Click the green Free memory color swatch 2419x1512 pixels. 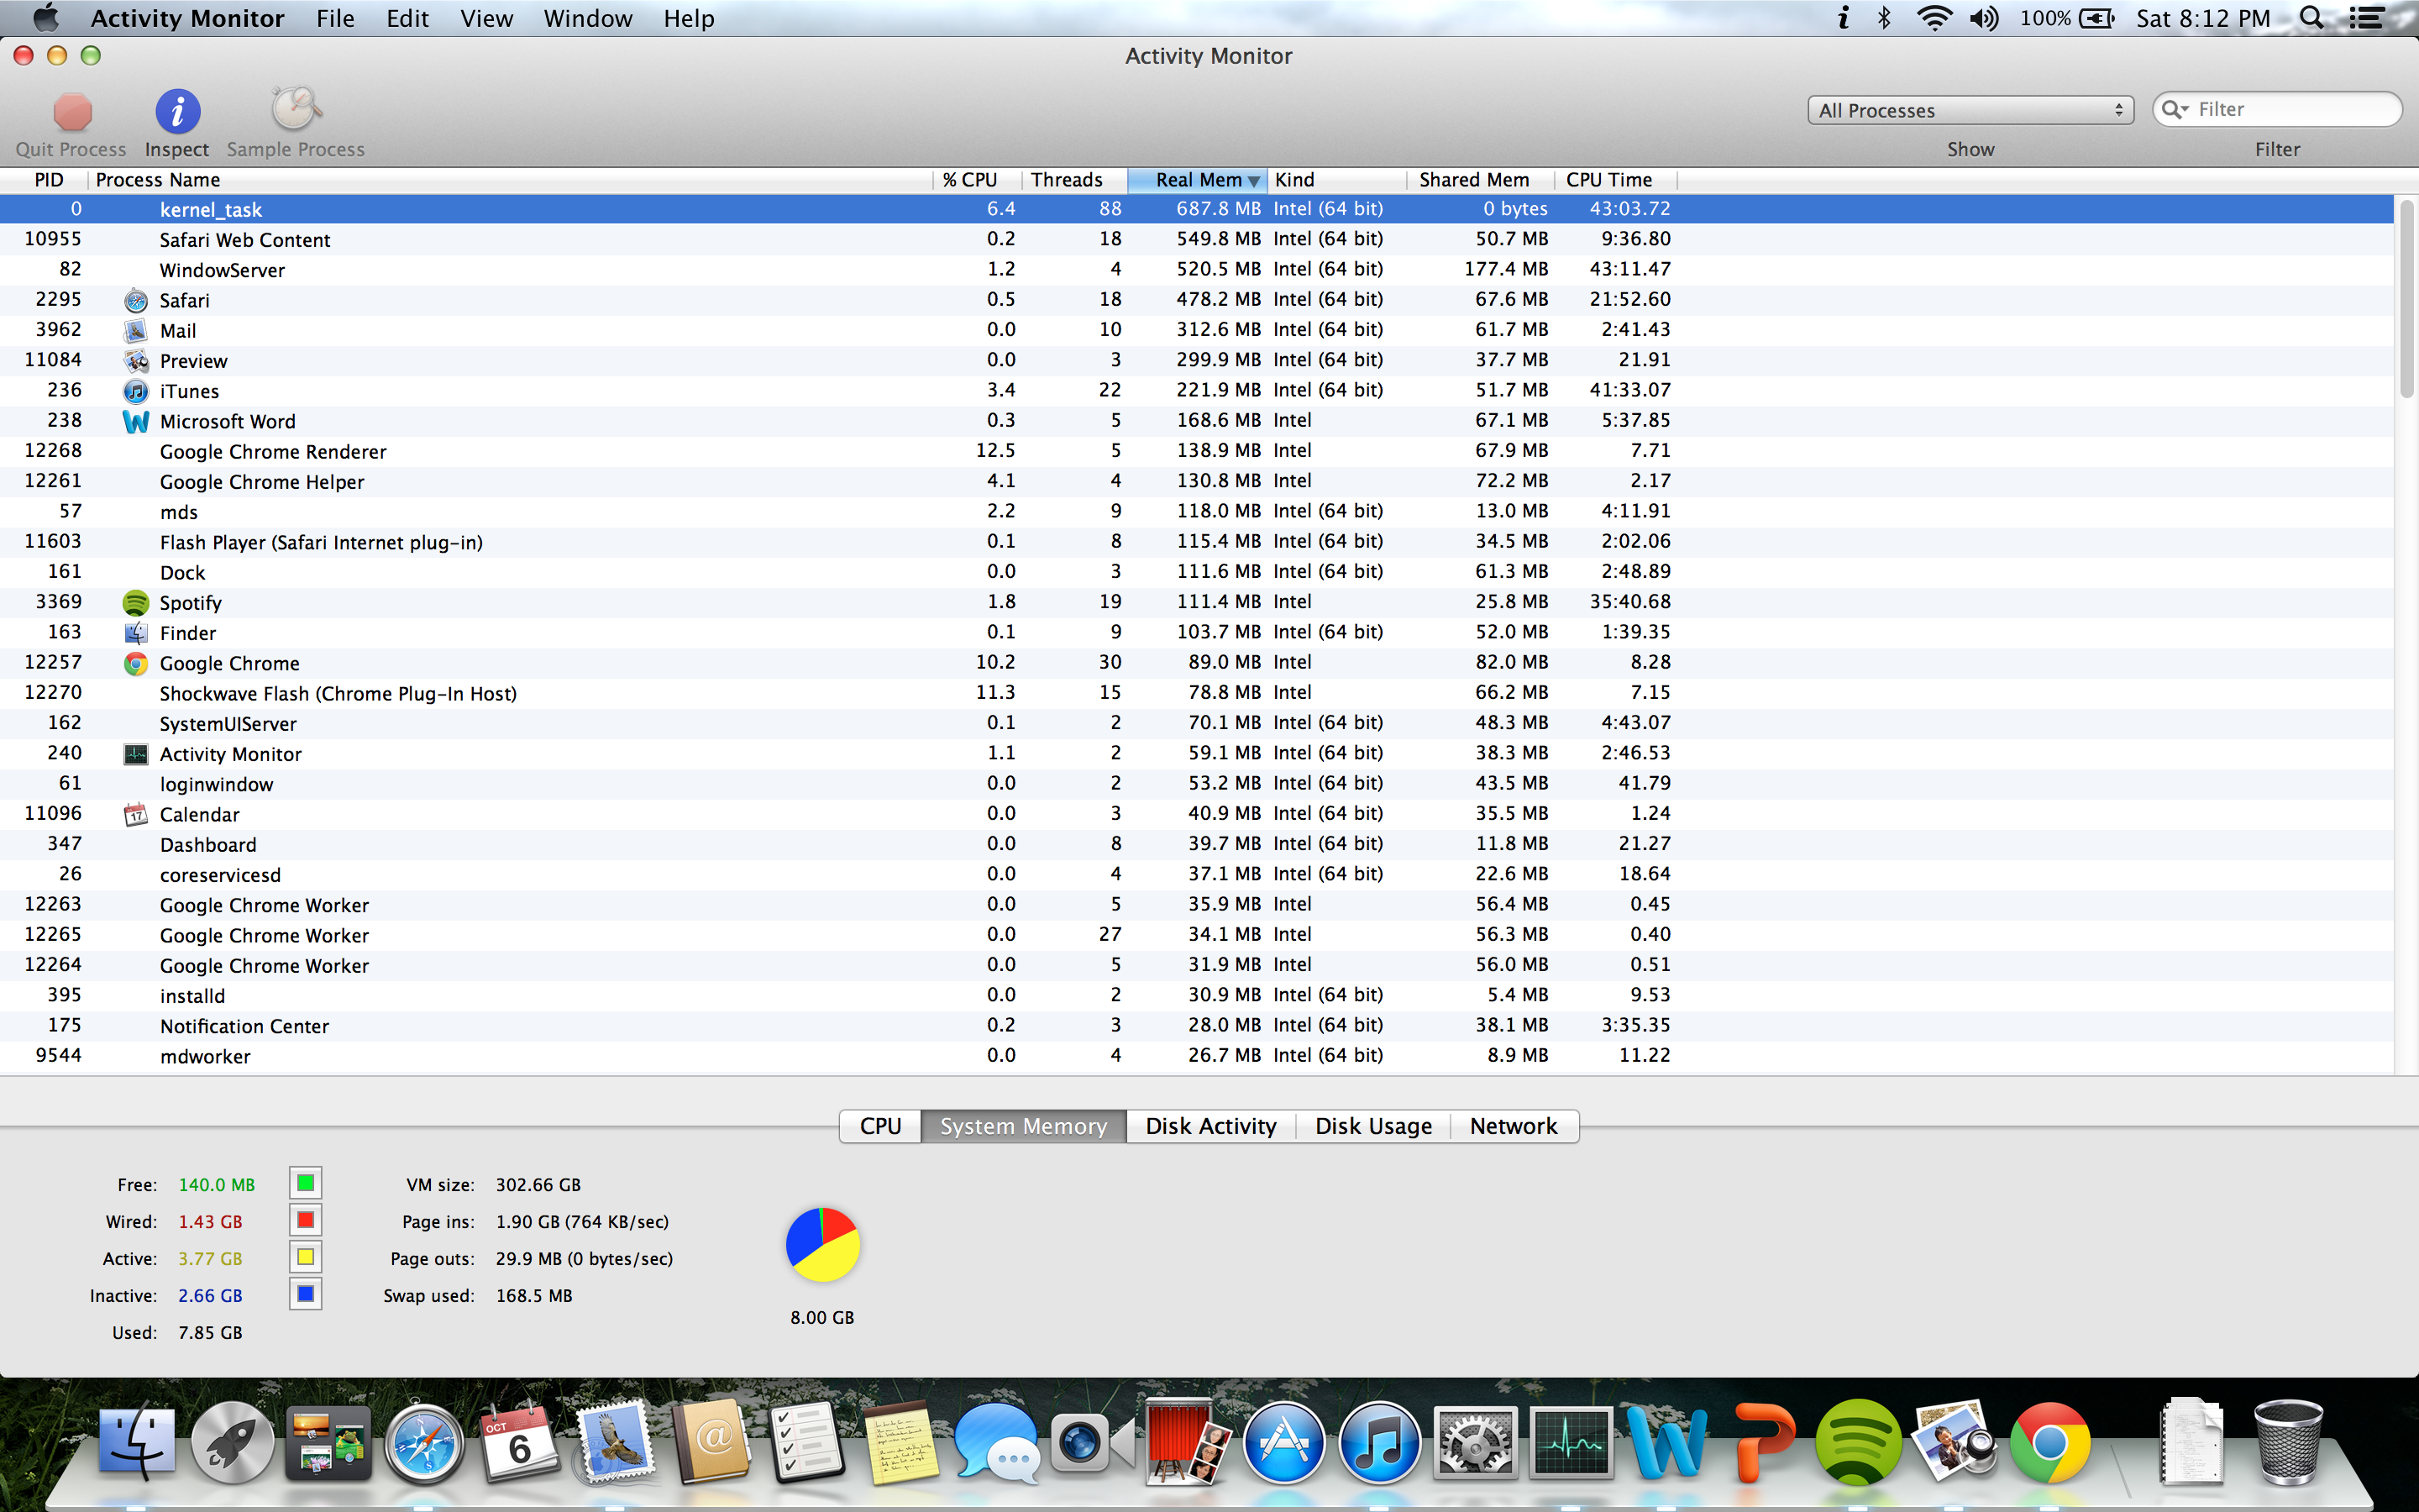306,1183
